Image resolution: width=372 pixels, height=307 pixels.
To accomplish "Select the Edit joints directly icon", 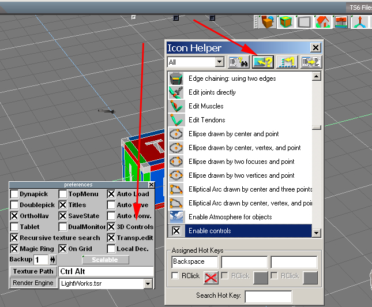I will pos(176,92).
